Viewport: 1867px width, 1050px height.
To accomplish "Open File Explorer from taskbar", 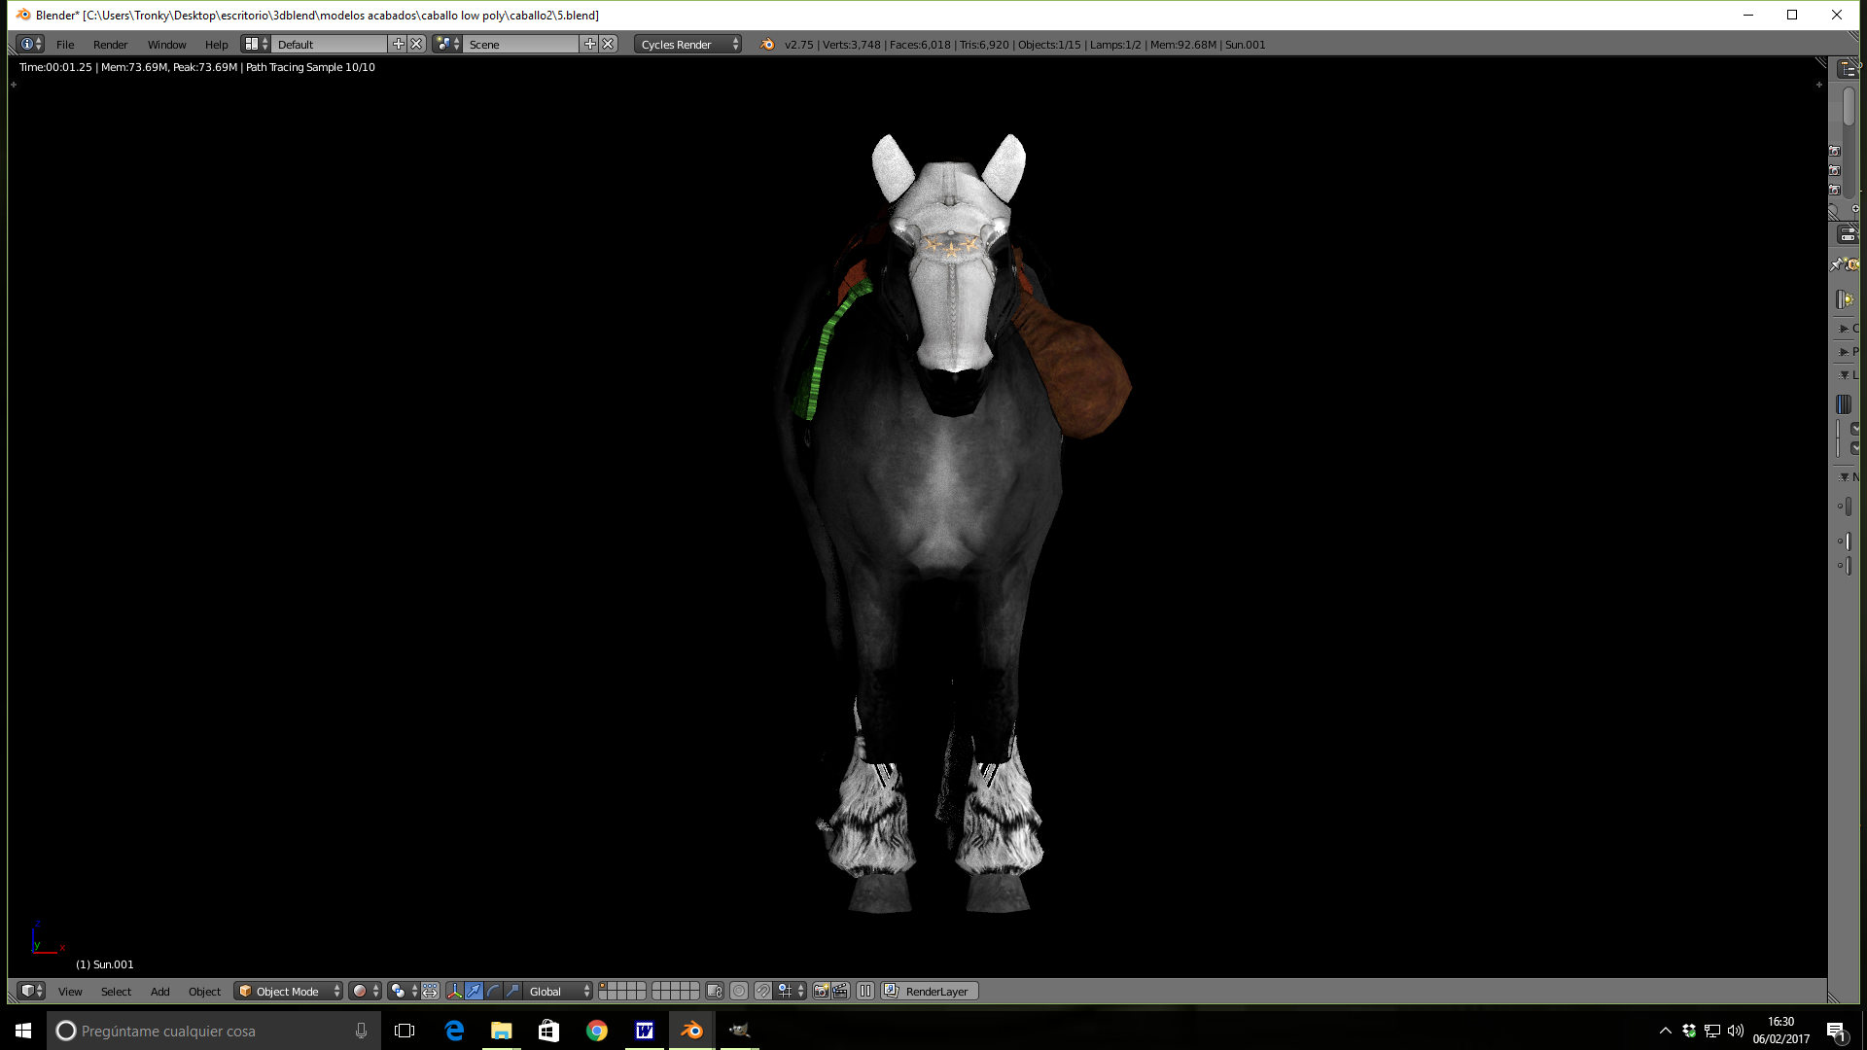I will (502, 1031).
